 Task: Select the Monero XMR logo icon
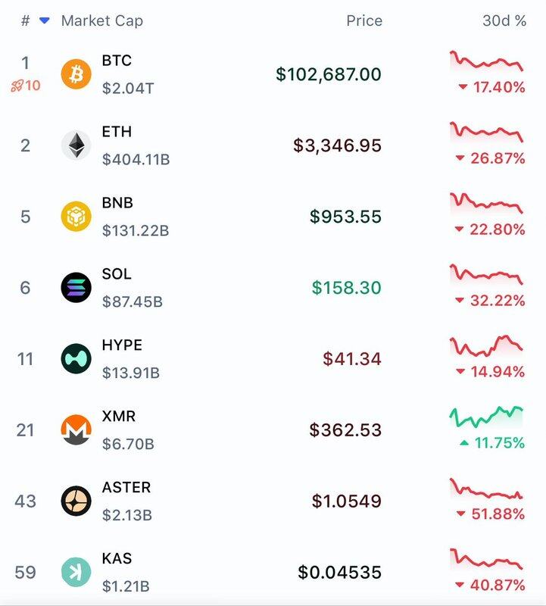(x=76, y=430)
